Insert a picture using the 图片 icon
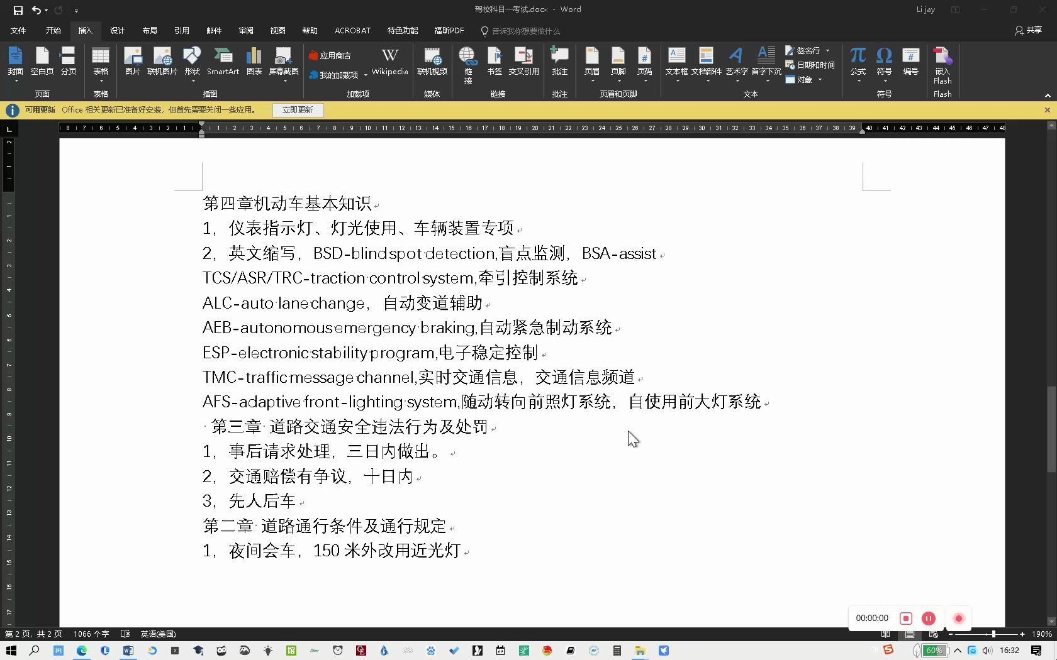The width and height of the screenshot is (1057, 660). pos(132,61)
